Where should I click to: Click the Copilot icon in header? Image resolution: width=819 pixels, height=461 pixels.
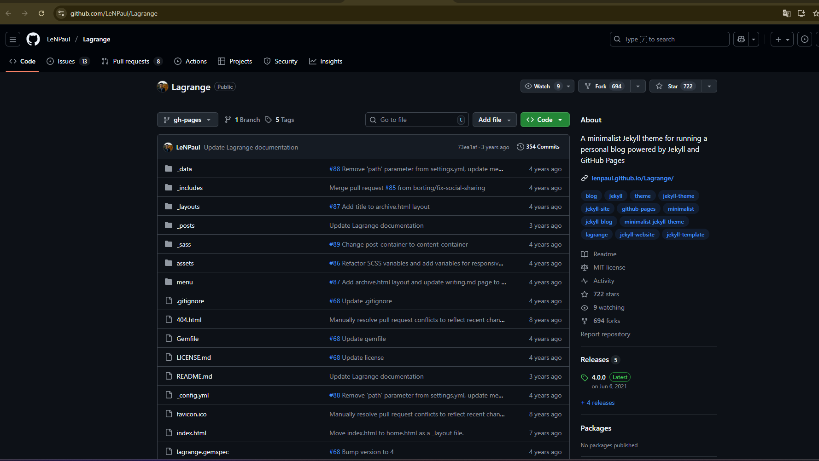(x=741, y=39)
